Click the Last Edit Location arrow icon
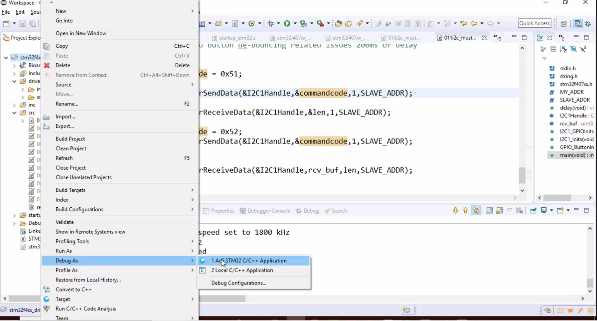This screenshot has height=321, width=597. click(x=463, y=23)
